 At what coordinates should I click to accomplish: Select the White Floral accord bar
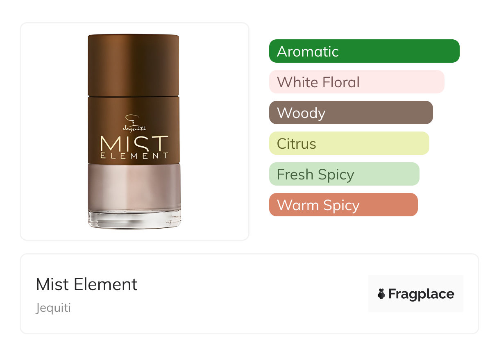[356, 82]
